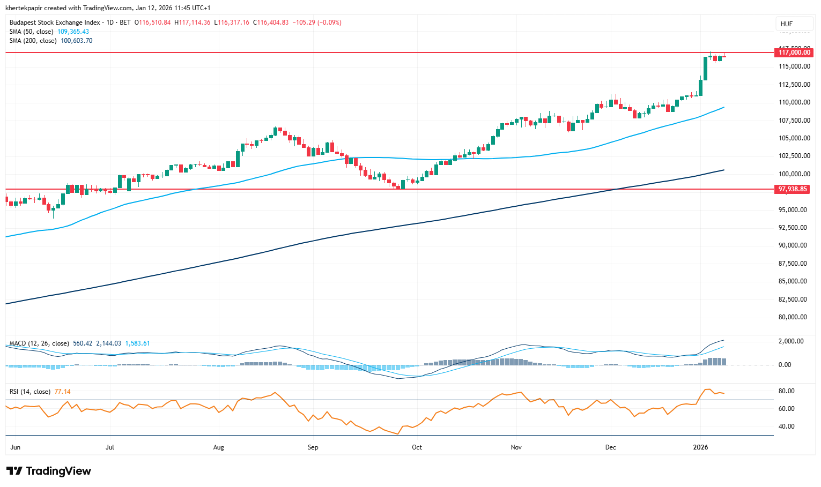This screenshot has height=487, width=821.
Task: Click the 2,000.00 level on the MACD scale
Action: pyautogui.click(x=791, y=341)
